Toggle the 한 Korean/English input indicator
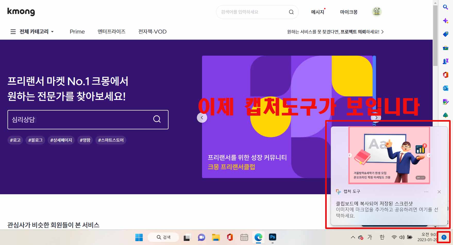Viewport: 453px width, 245px height. click(x=382, y=237)
